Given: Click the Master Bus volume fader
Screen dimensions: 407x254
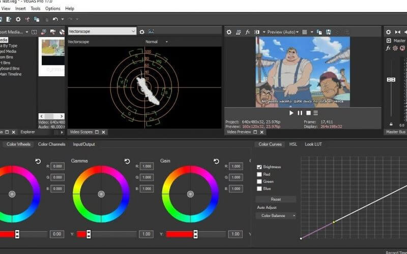Looking at the screenshot, I should pos(391,80).
